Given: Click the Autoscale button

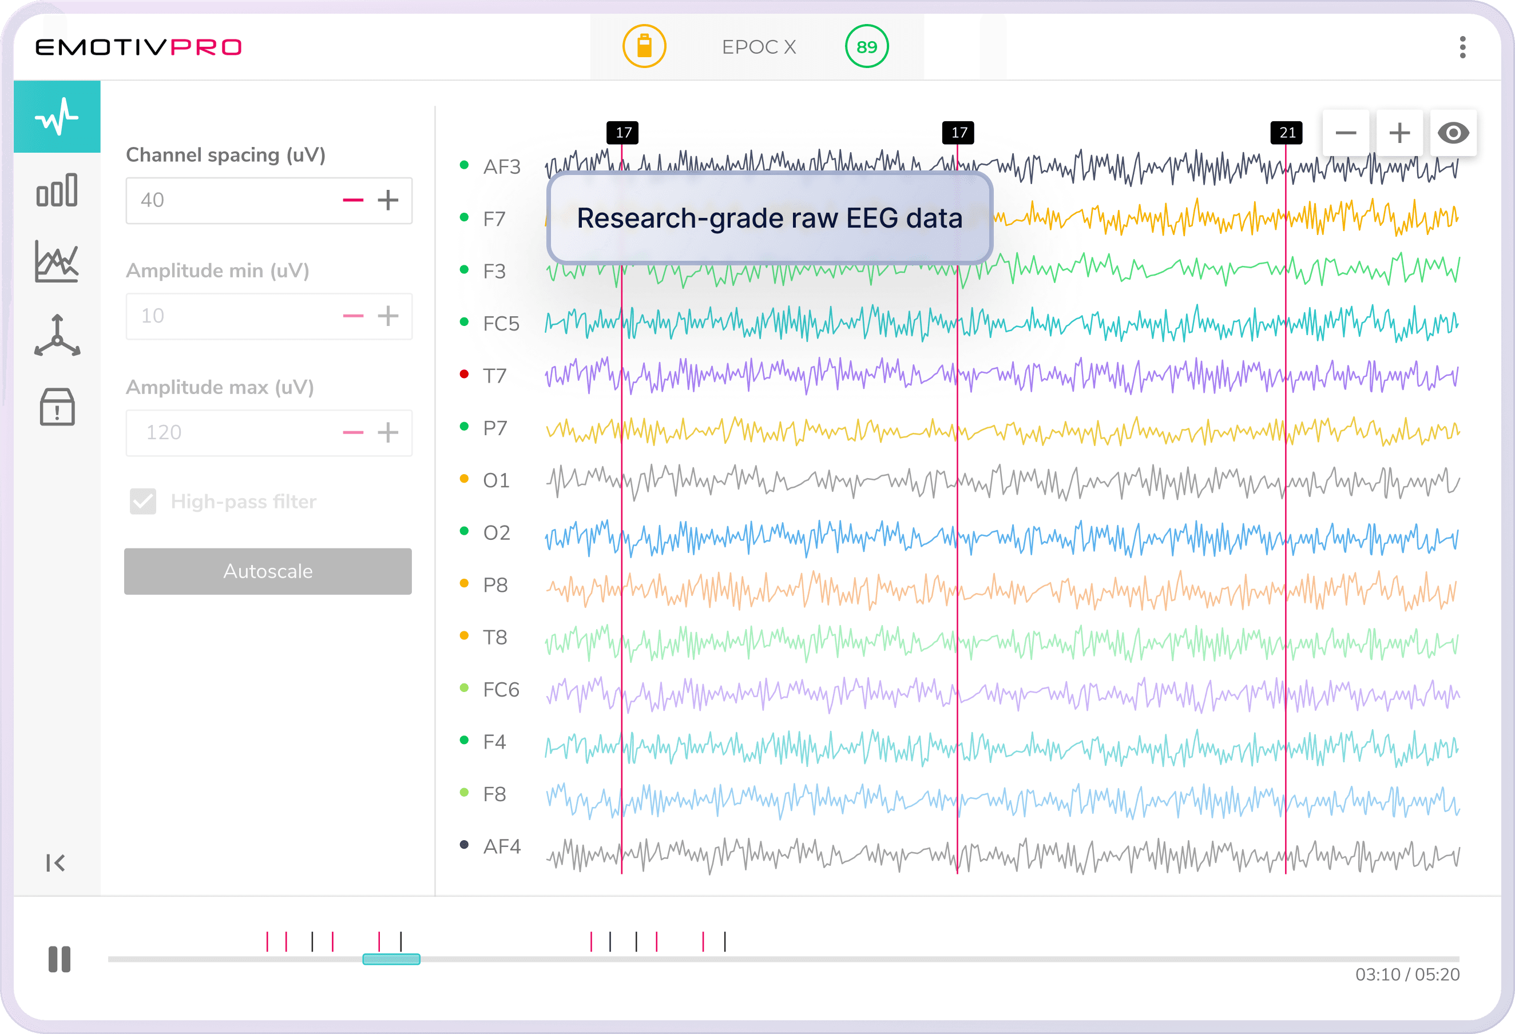Looking at the screenshot, I should (x=268, y=571).
